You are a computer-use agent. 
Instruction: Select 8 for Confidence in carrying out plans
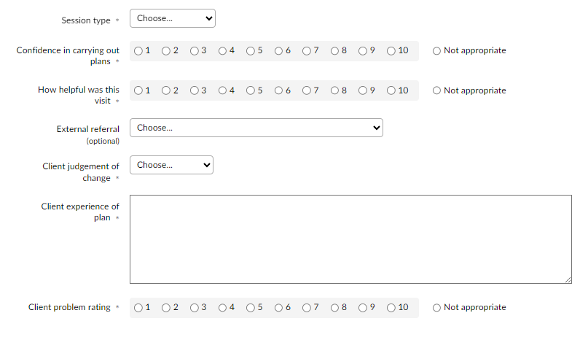(x=334, y=51)
